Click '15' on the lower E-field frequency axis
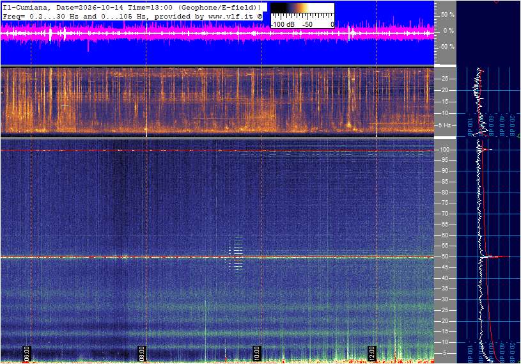Viewport: 521px width, 364px height. coord(444,332)
